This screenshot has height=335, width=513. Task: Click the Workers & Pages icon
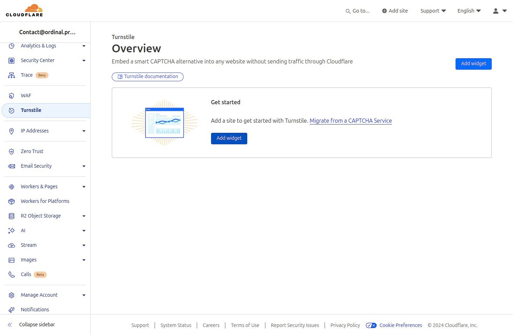pos(11,187)
